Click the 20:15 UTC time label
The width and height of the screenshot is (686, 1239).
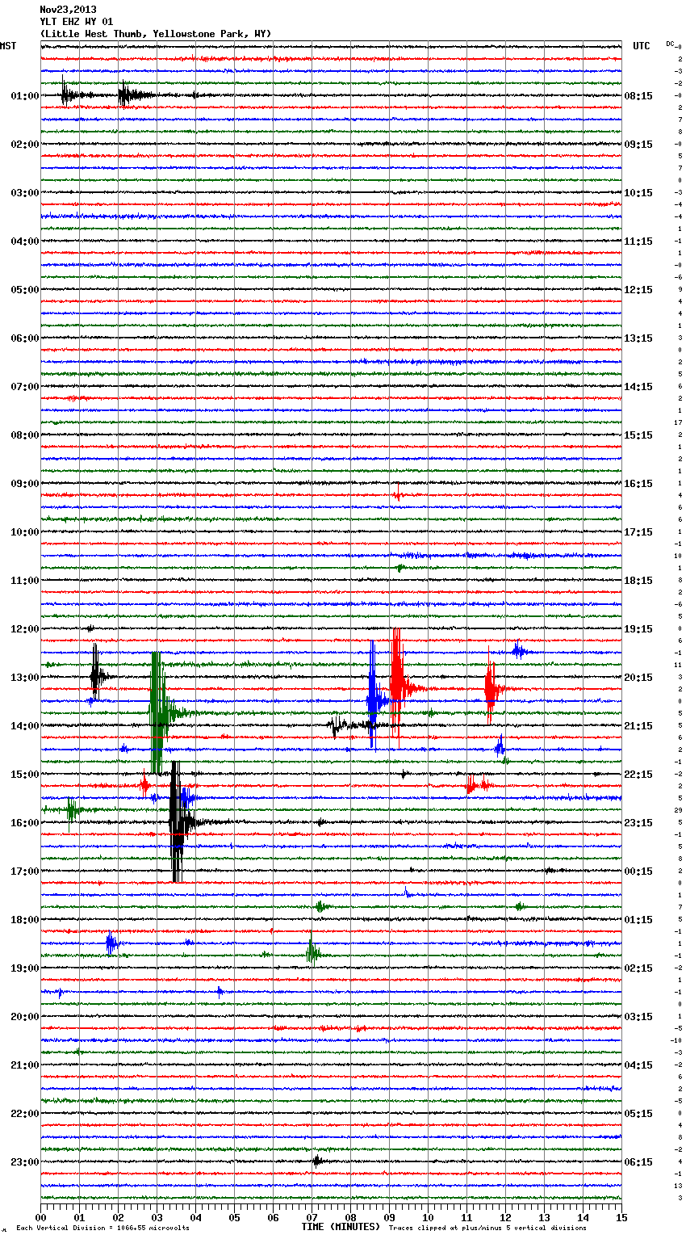tap(638, 678)
